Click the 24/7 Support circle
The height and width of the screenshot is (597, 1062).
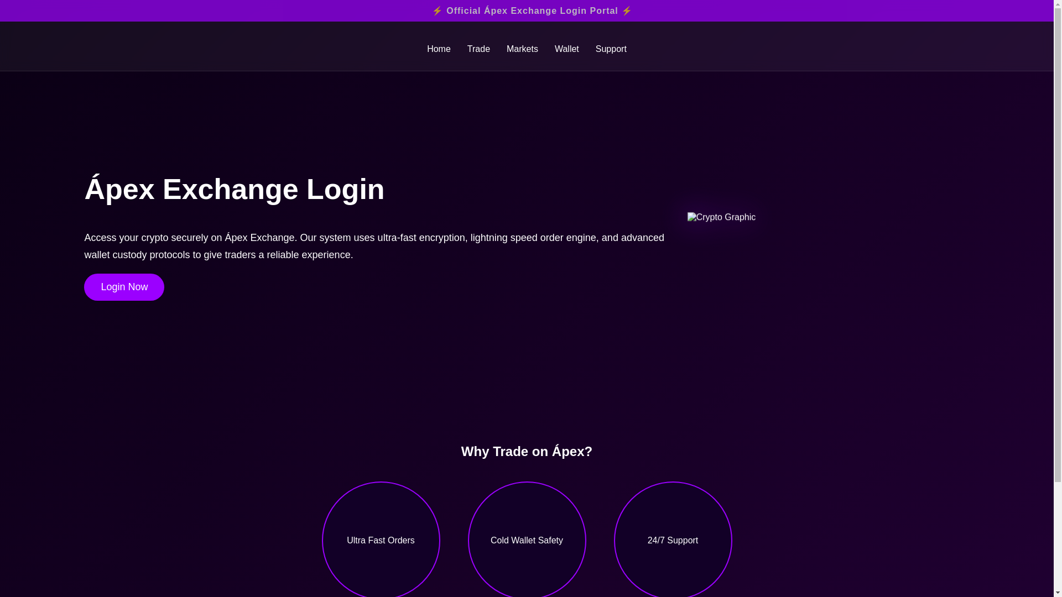click(673, 540)
